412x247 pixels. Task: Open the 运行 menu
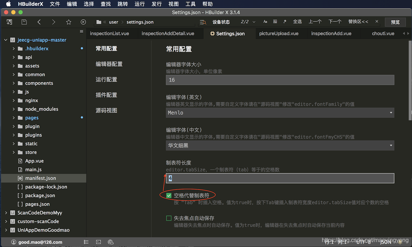point(140,4)
